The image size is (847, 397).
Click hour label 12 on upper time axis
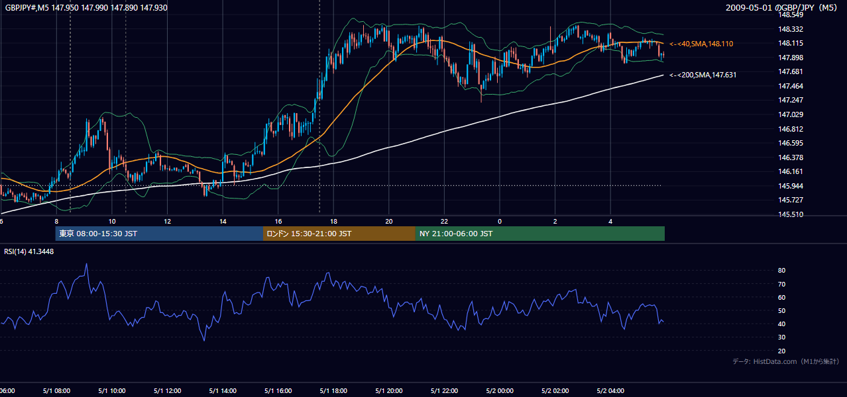(168, 221)
